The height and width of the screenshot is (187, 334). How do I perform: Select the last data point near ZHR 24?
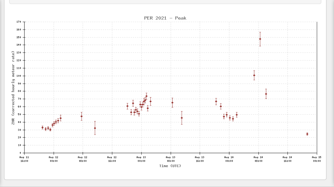(x=307, y=134)
